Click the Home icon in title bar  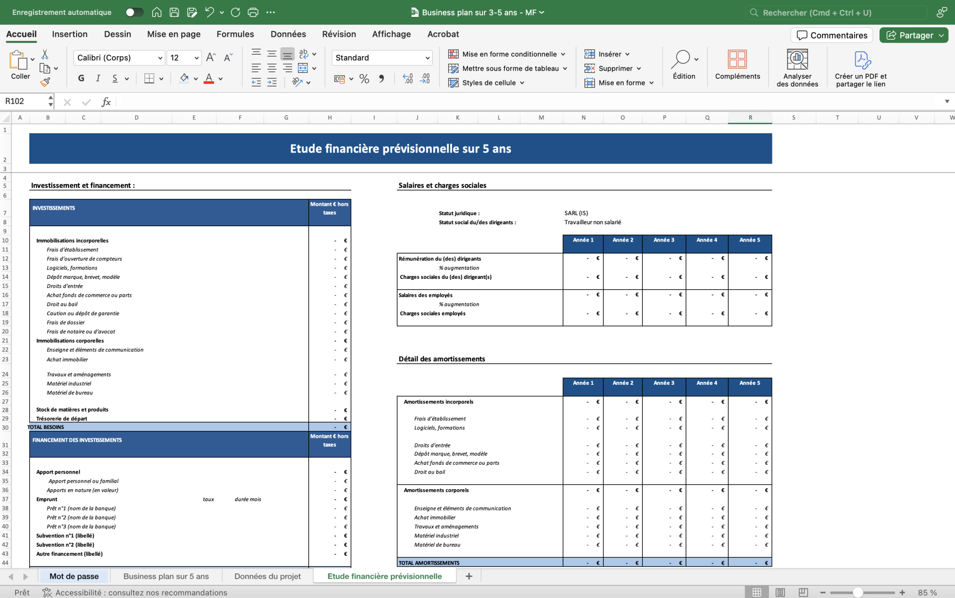[157, 12]
